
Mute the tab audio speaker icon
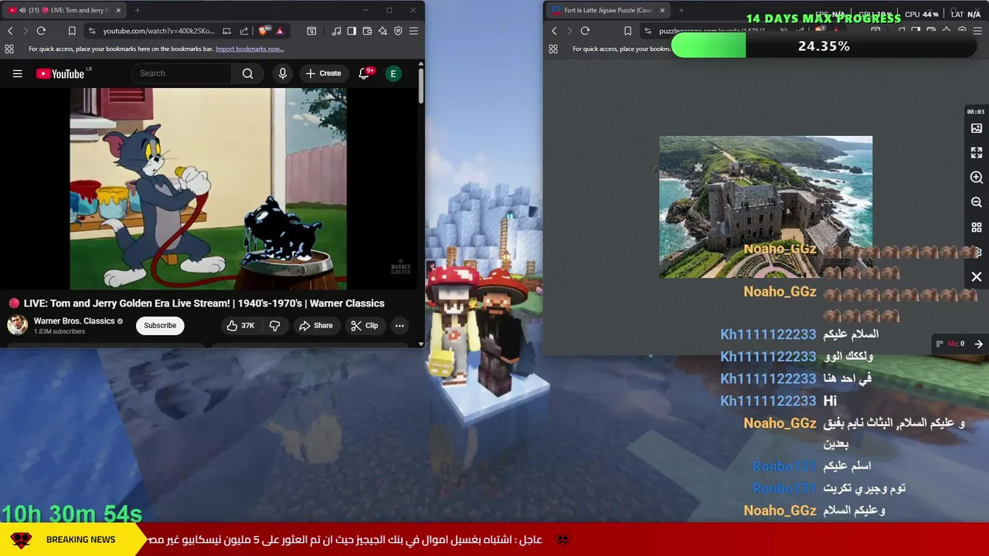(22, 10)
